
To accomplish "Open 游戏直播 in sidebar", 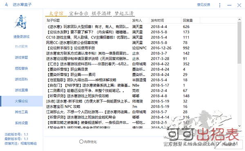I will 21,90.
